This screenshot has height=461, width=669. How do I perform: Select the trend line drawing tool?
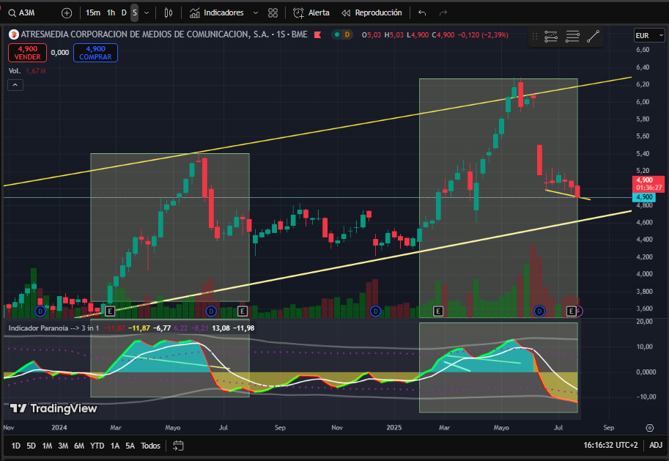point(593,37)
